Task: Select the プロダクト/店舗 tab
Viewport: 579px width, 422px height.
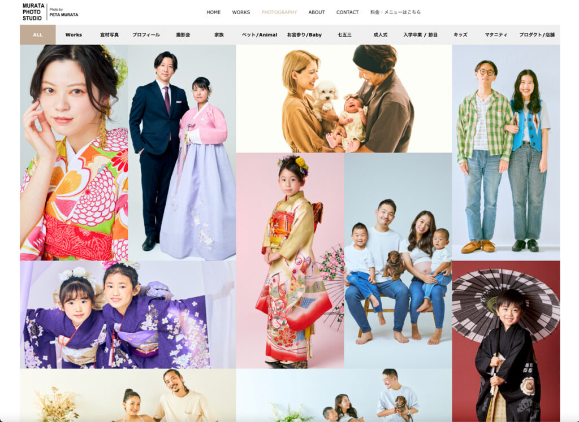Action: coord(537,34)
